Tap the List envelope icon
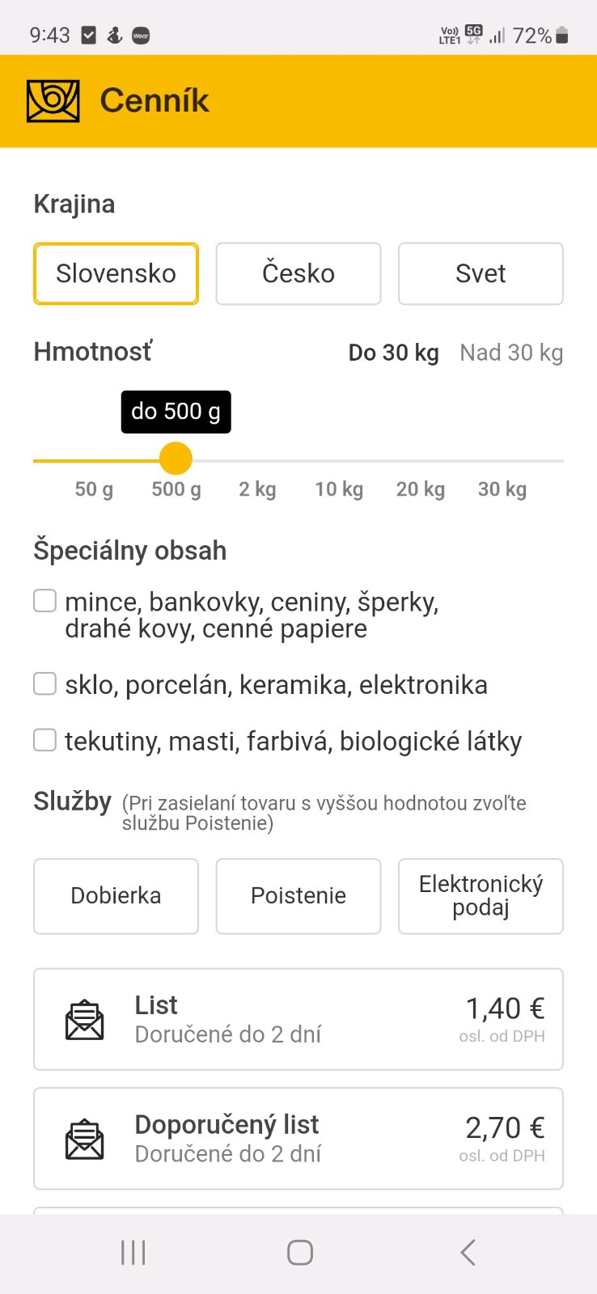This screenshot has width=597, height=1294. pos(84,1020)
